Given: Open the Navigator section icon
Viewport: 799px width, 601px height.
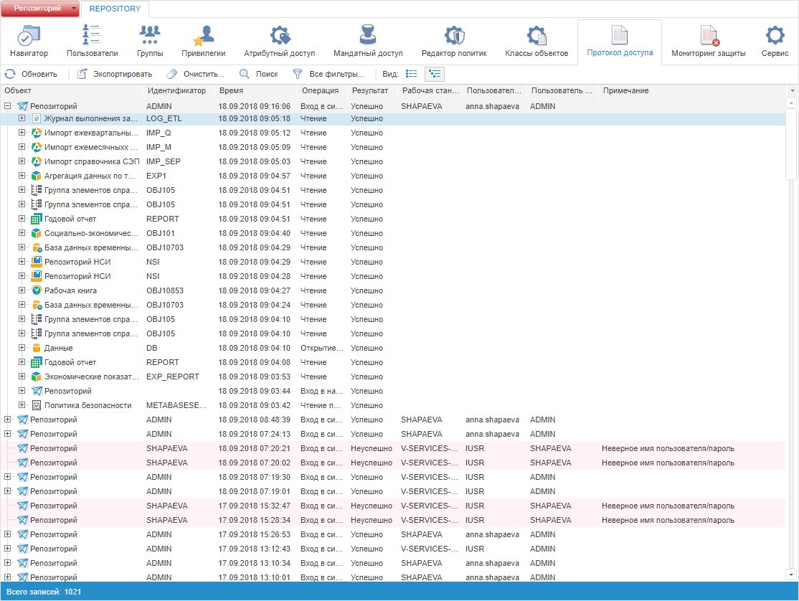Looking at the screenshot, I should (x=29, y=36).
